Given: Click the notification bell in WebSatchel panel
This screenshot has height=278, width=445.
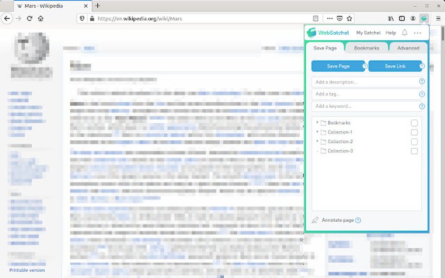Looking at the screenshot, I should (404, 33).
